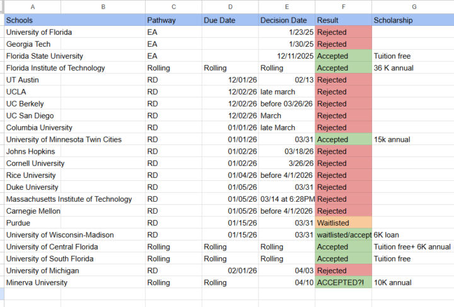Click Tuition free+ 6K annual cell
The image size is (454, 307).
pos(413,247)
